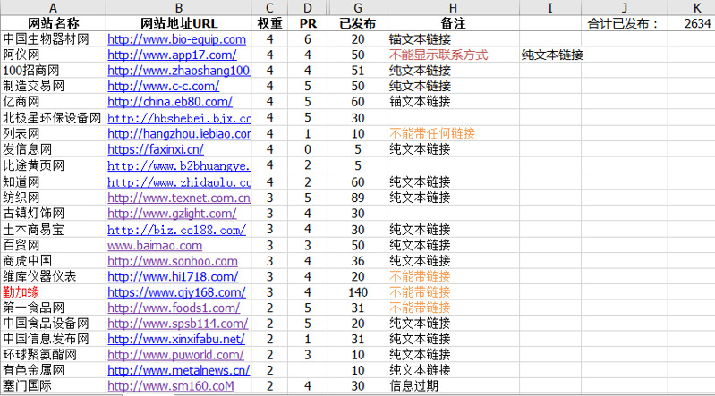This screenshot has height=396, width=715.
Task: Open the gzlight.com link
Action: pyautogui.click(x=172, y=214)
